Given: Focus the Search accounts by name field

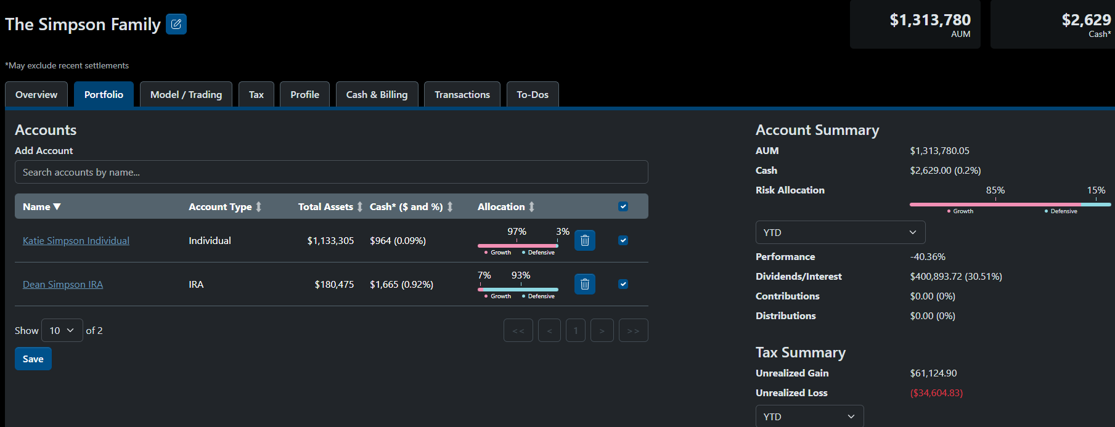Looking at the screenshot, I should pos(331,172).
